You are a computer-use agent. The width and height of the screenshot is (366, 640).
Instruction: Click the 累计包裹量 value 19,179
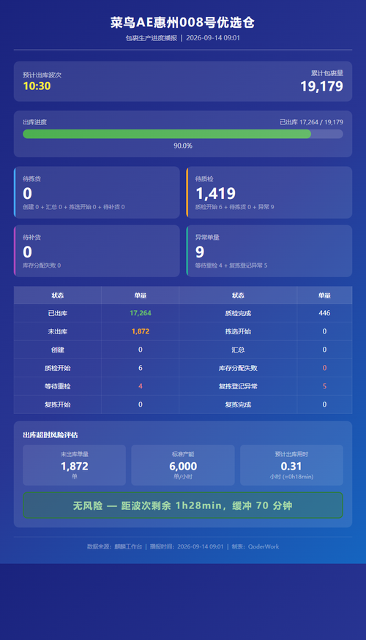[321, 86]
